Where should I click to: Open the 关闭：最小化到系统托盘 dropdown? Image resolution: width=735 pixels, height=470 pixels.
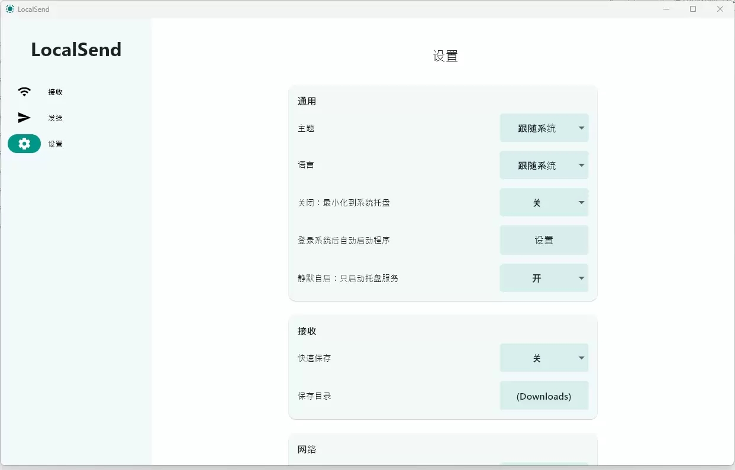point(544,202)
